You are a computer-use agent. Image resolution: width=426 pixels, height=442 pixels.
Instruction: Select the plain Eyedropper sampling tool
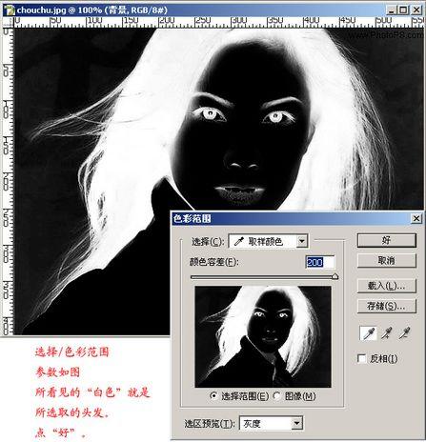[x=368, y=333]
